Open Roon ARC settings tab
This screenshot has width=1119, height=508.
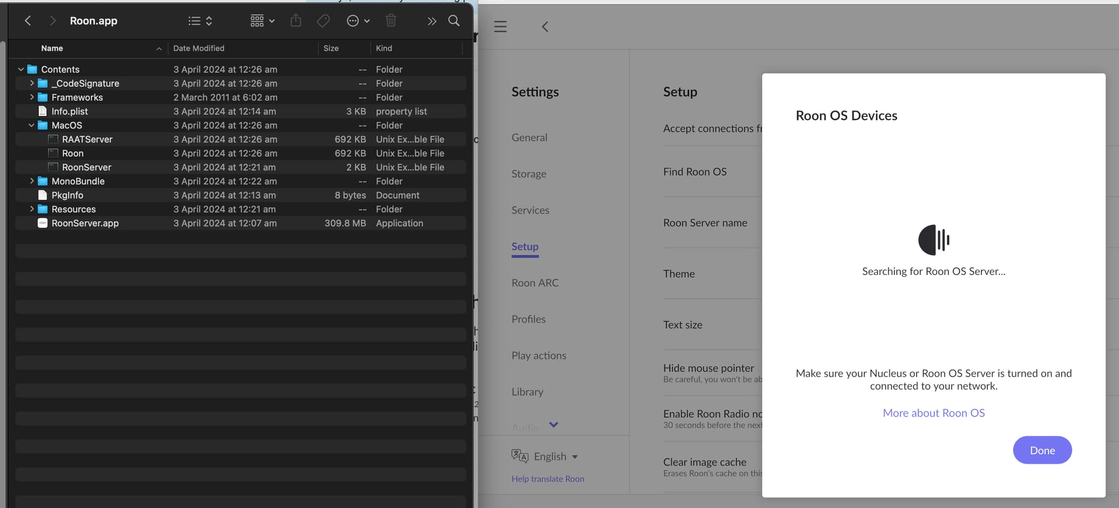click(535, 283)
